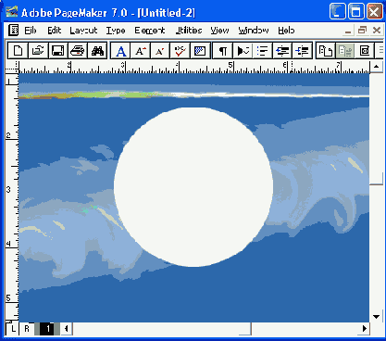Click the indents and tabs arrow icon
This screenshot has height=341, width=386.
coord(243,51)
